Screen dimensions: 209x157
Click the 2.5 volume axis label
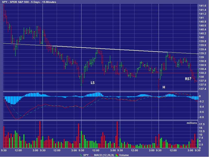201,145
